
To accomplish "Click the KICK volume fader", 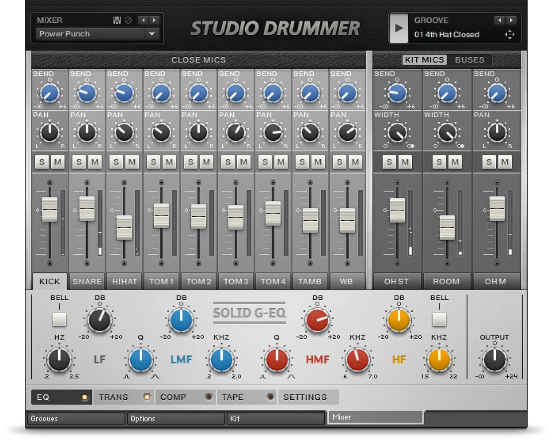I will coord(50,209).
